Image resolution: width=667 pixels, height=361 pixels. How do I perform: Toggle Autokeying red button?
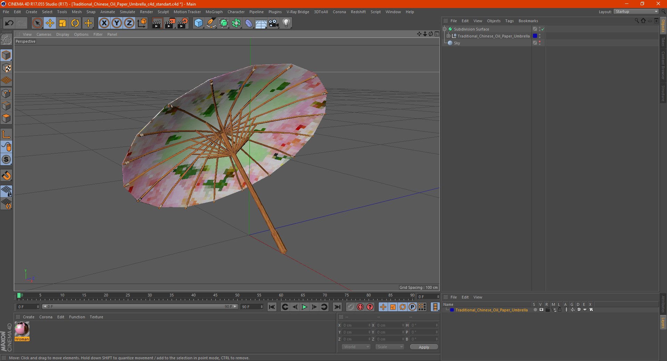tap(360, 307)
